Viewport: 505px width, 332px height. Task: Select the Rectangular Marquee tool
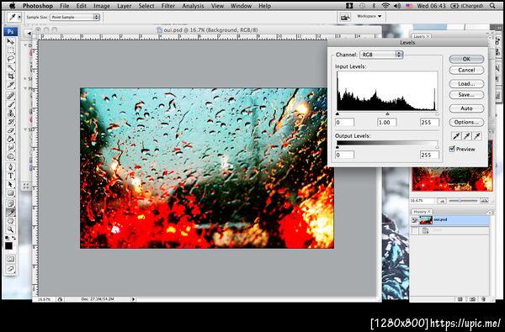click(x=11, y=50)
